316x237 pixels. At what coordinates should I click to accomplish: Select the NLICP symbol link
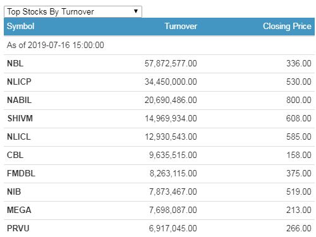[x=19, y=82]
